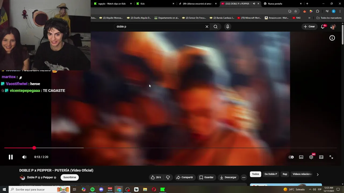The width and height of the screenshot is (344, 193).
Task: Bookmark this page with the star
Action: [x=296, y=11]
